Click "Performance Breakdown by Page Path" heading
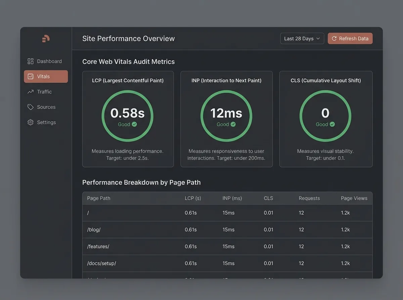 click(x=141, y=182)
